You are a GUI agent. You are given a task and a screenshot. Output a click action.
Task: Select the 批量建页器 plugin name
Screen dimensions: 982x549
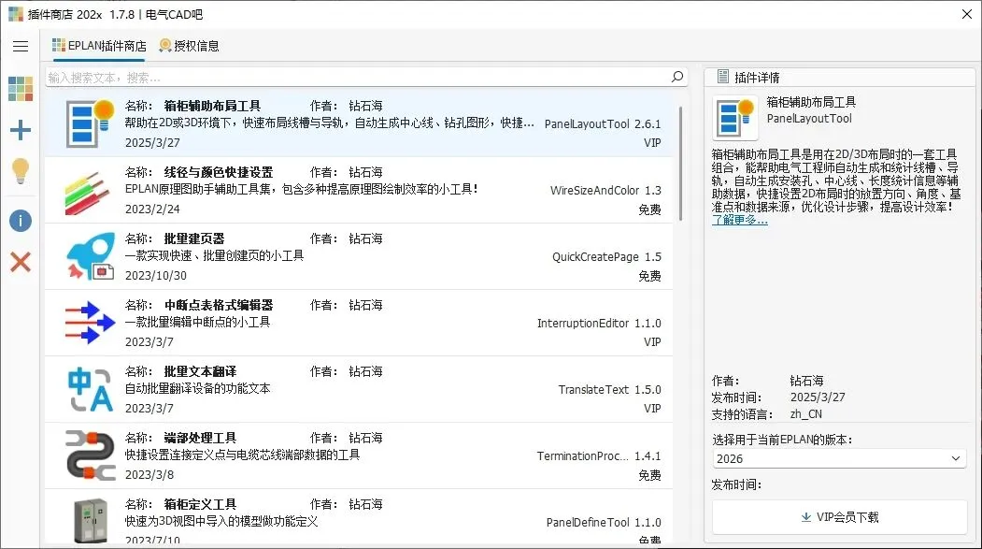194,238
